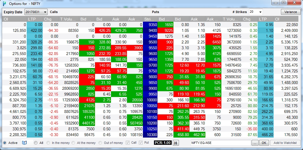The width and height of the screenshot is (303, 150).
Task: Click the book icon next to Active
Action: point(24,143)
